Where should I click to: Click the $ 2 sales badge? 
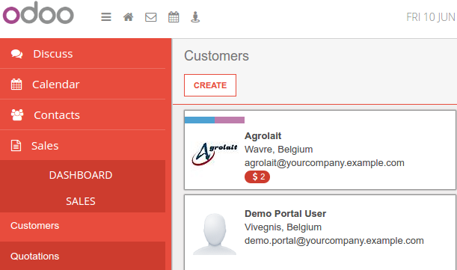pyautogui.click(x=257, y=177)
